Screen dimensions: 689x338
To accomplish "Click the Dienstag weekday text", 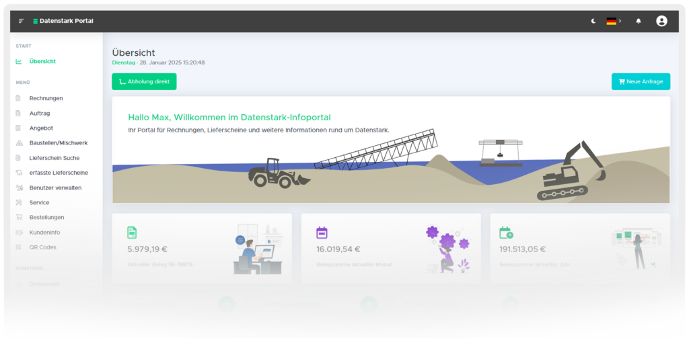I will (124, 62).
